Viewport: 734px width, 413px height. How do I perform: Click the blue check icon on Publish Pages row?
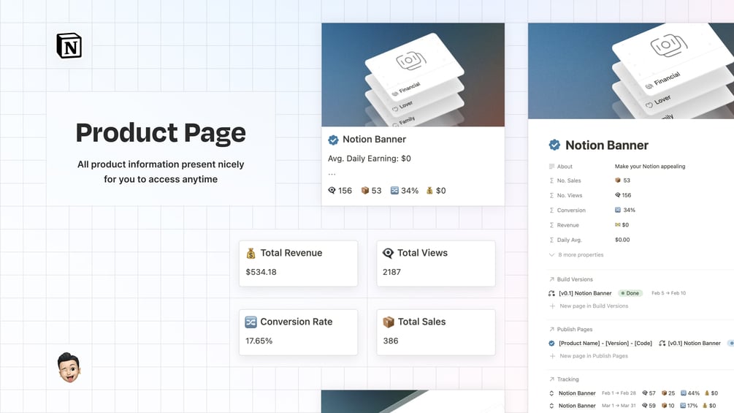pyautogui.click(x=551, y=344)
